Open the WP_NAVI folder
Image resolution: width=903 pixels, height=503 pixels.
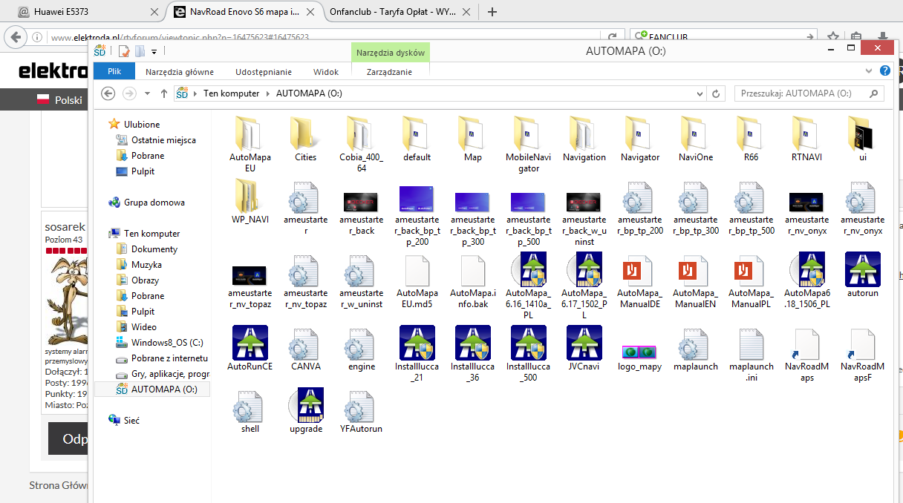click(x=250, y=202)
